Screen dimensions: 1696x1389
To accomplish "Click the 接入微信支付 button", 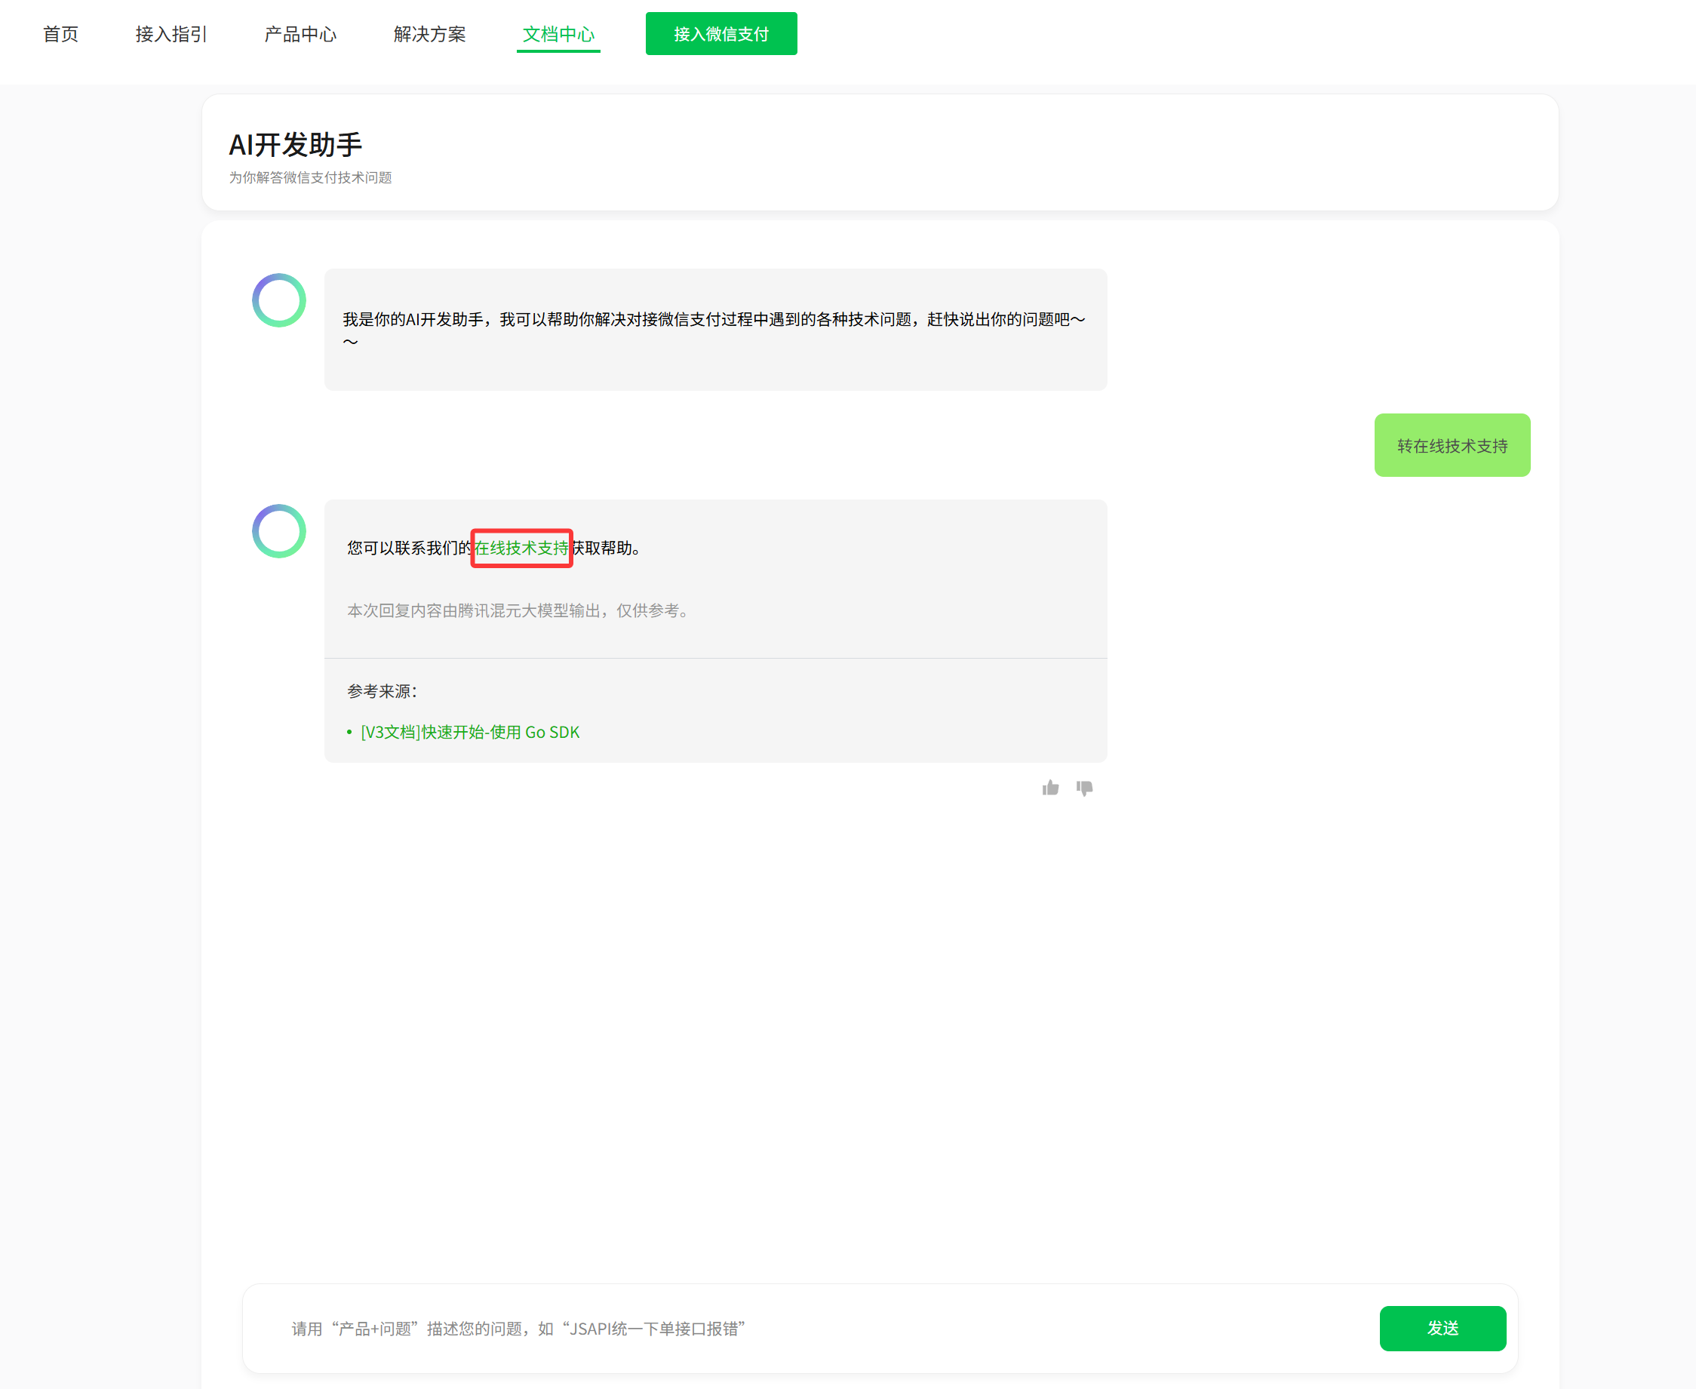I will 720,34.
